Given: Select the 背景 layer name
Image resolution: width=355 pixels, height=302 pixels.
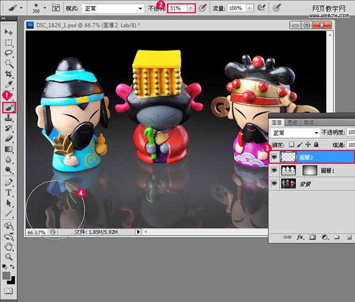Looking at the screenshot, I should (x=305, y=184).
